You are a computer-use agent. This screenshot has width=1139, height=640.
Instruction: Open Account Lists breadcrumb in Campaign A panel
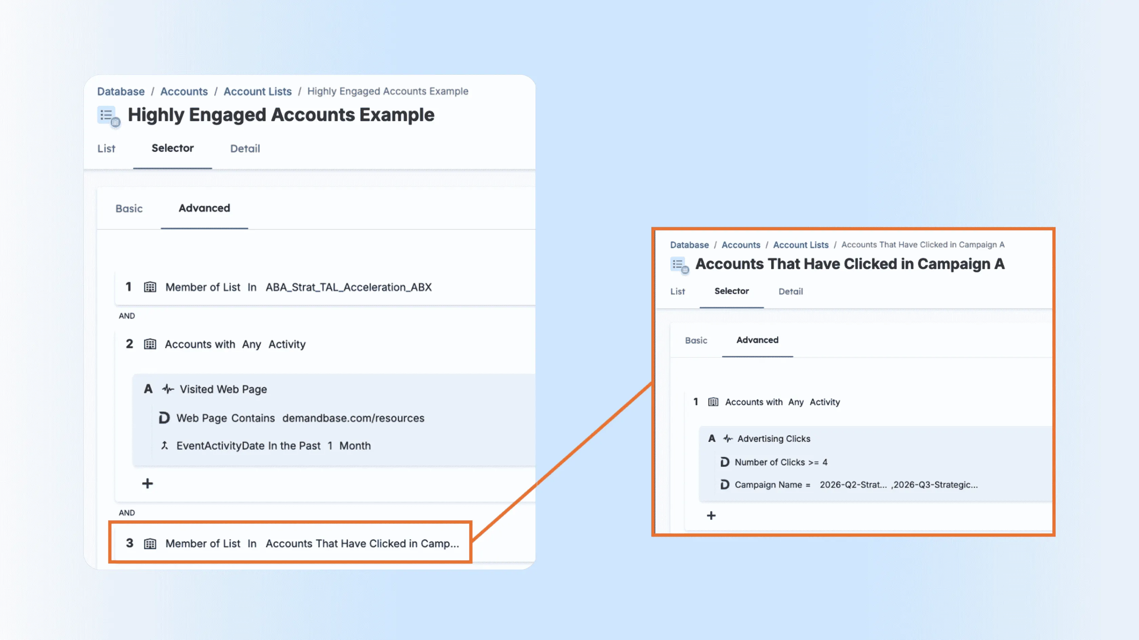[801, 245]
